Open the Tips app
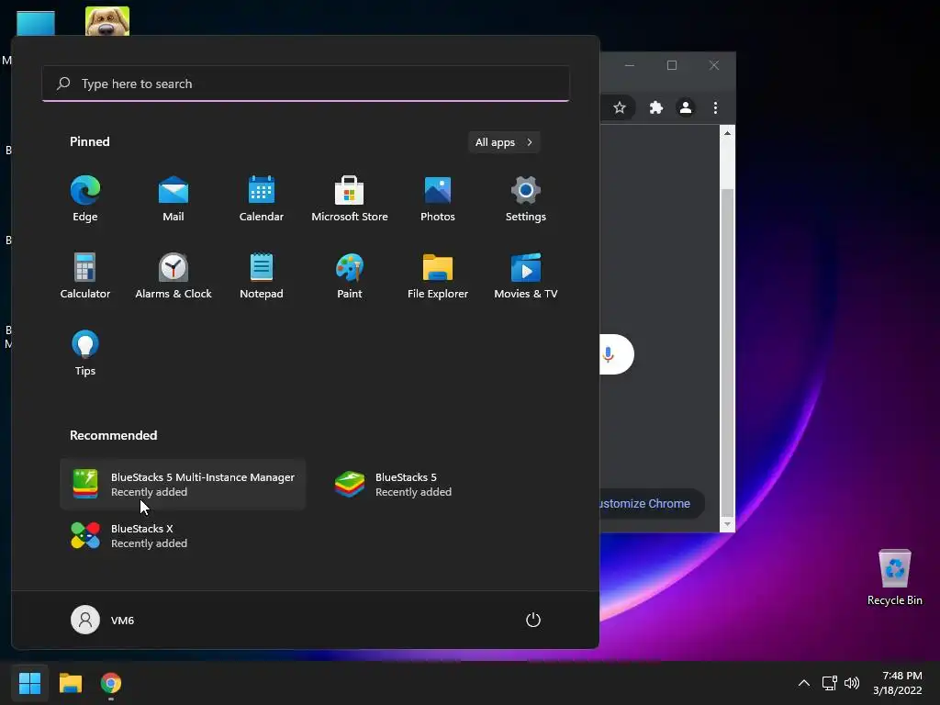 [85, 353]
